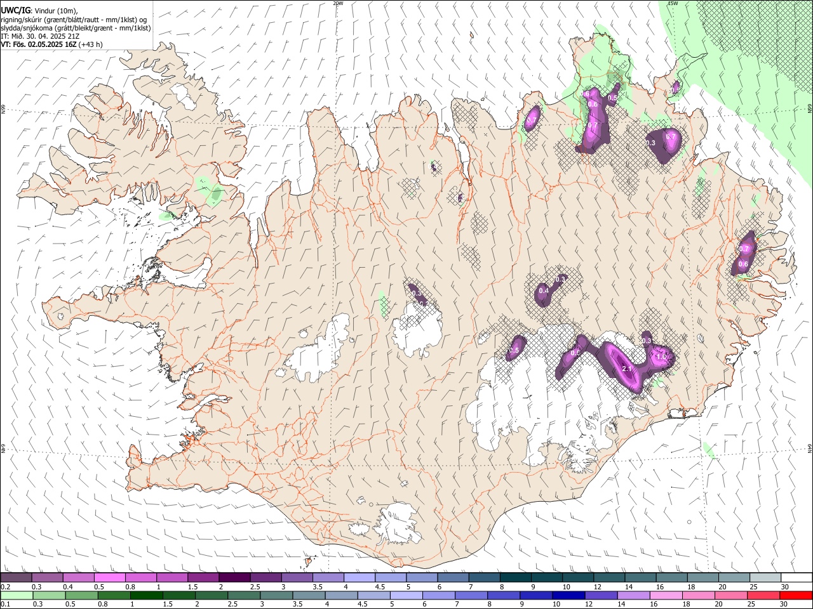Click the 0.8 label in the lower legend row
The image size is (813, 609).
click(102, 605)
